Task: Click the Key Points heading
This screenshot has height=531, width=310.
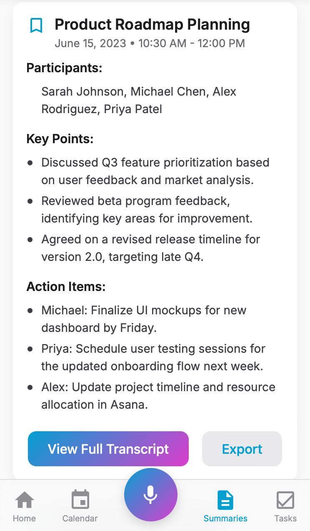Action: [60, 139]
